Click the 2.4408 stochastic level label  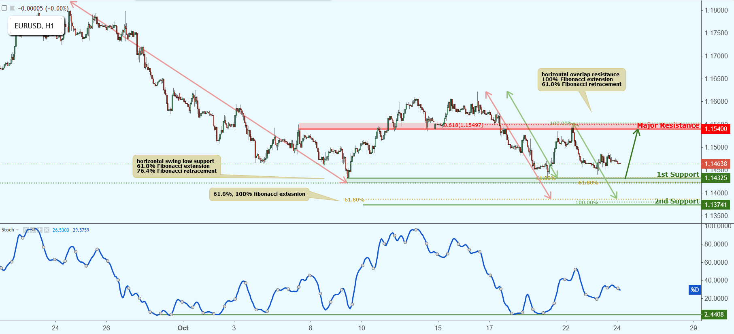click(x=714, y=315)
